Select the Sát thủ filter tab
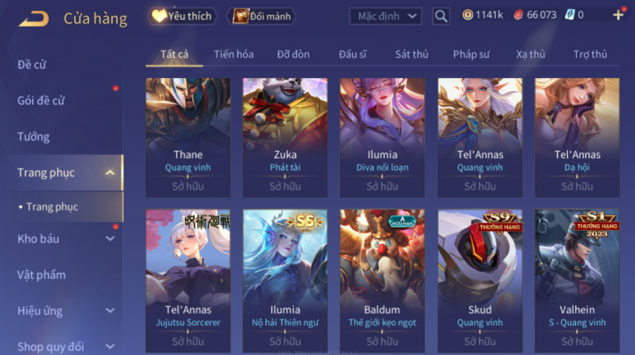Image resolution: width=635 pixels, height=355 pixels. [412, 54]
